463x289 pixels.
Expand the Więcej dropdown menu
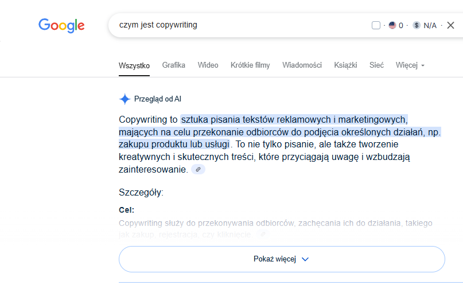point(410,65)
